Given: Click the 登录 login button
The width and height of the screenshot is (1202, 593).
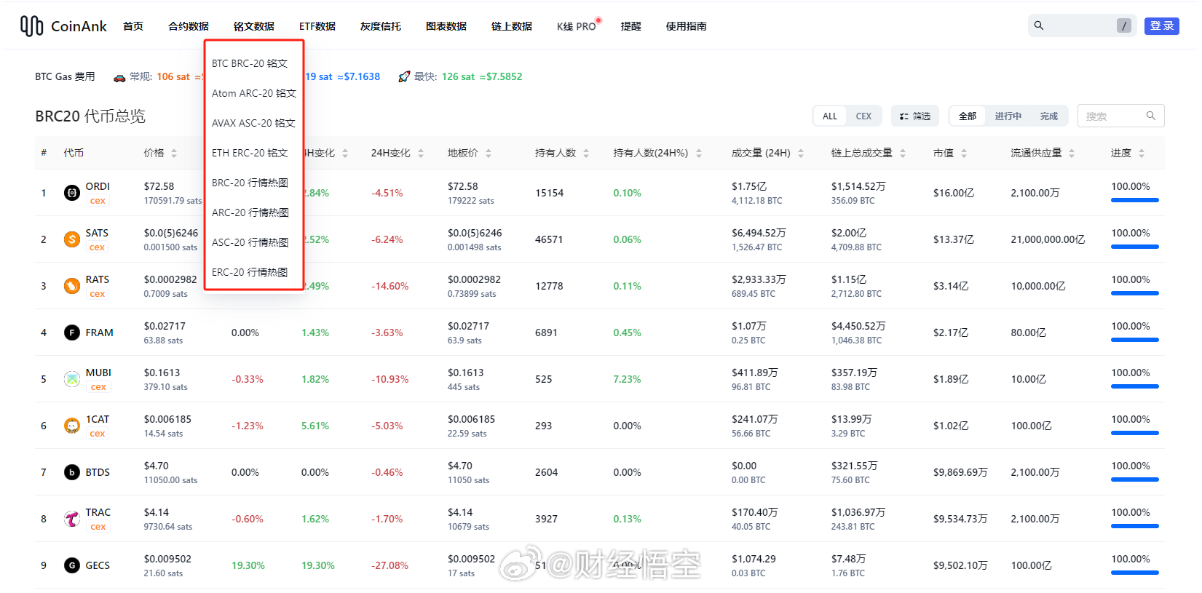Looking at the screenshot, I should [1162, 25].
